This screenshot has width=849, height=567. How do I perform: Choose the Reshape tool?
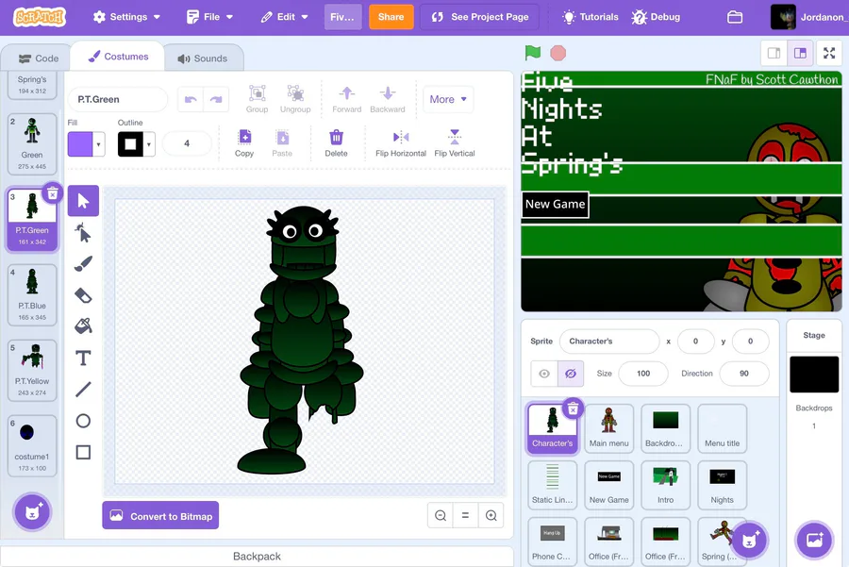tap(83, 233)
